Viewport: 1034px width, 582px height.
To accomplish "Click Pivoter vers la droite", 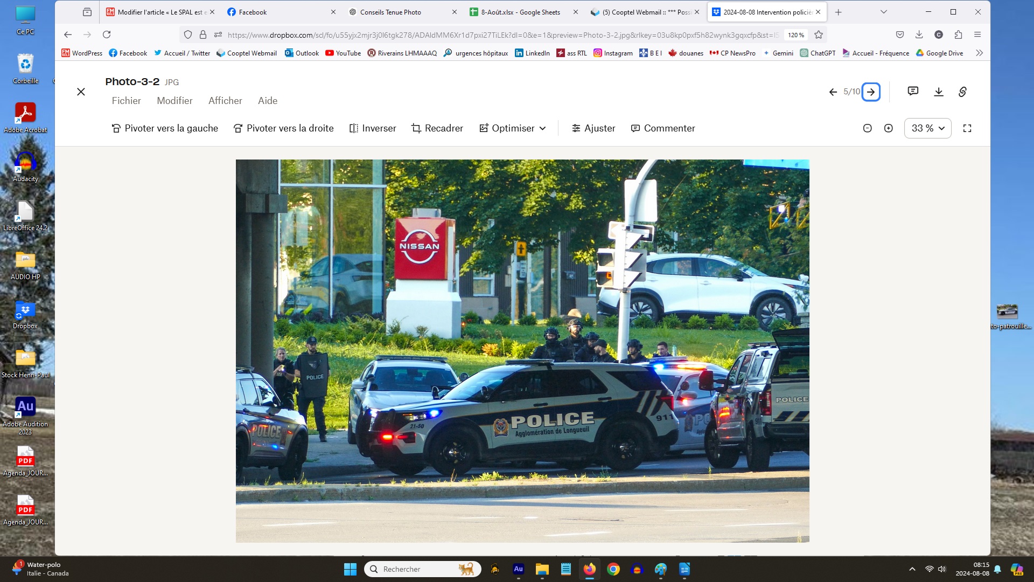I will pos(283,128).
